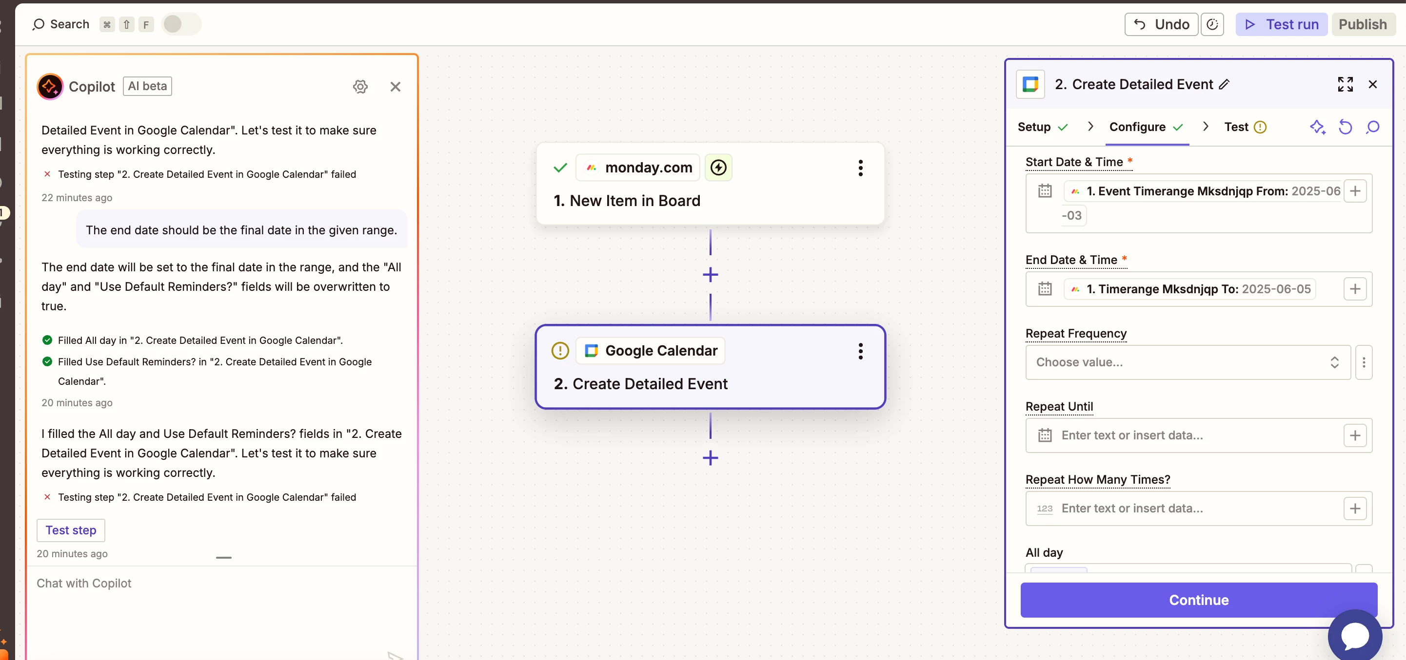Select the Google Calendar Create Detailed Event step

click(710, 367)
